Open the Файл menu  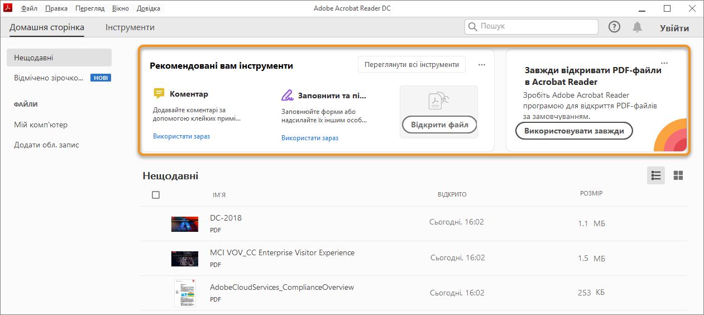29,8
